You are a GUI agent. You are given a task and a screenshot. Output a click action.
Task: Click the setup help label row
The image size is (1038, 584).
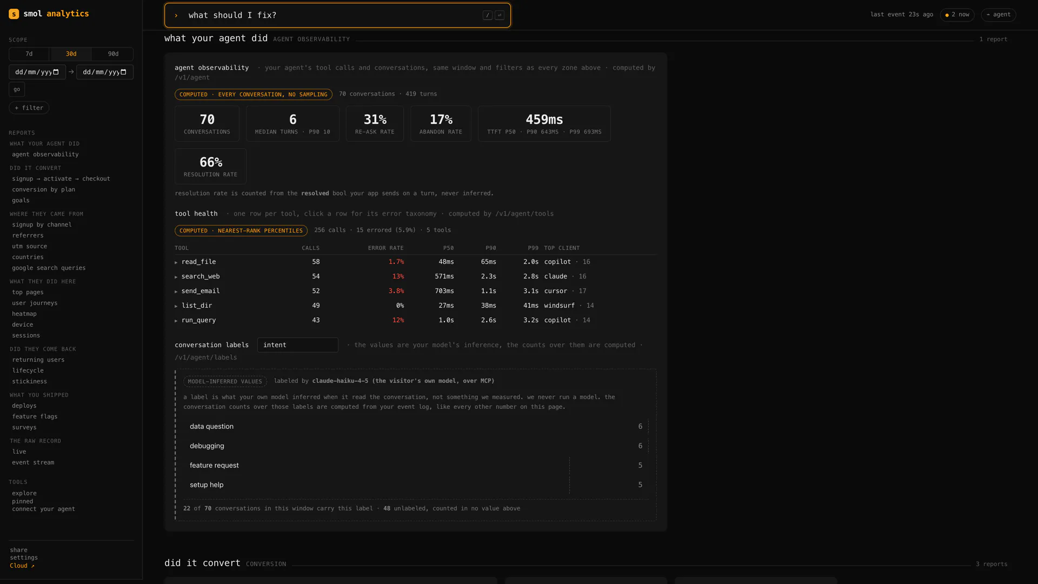pyautogui.click(x=416, y=485)
